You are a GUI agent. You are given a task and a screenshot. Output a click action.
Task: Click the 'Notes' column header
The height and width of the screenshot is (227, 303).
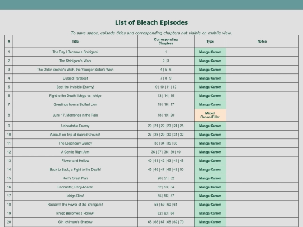pyautogui.click(x=262, y=41)
